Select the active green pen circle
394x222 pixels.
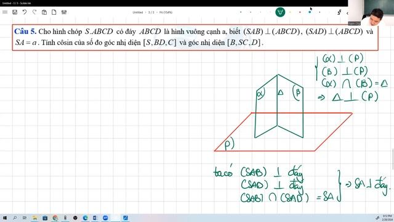(x=280, y=12)
